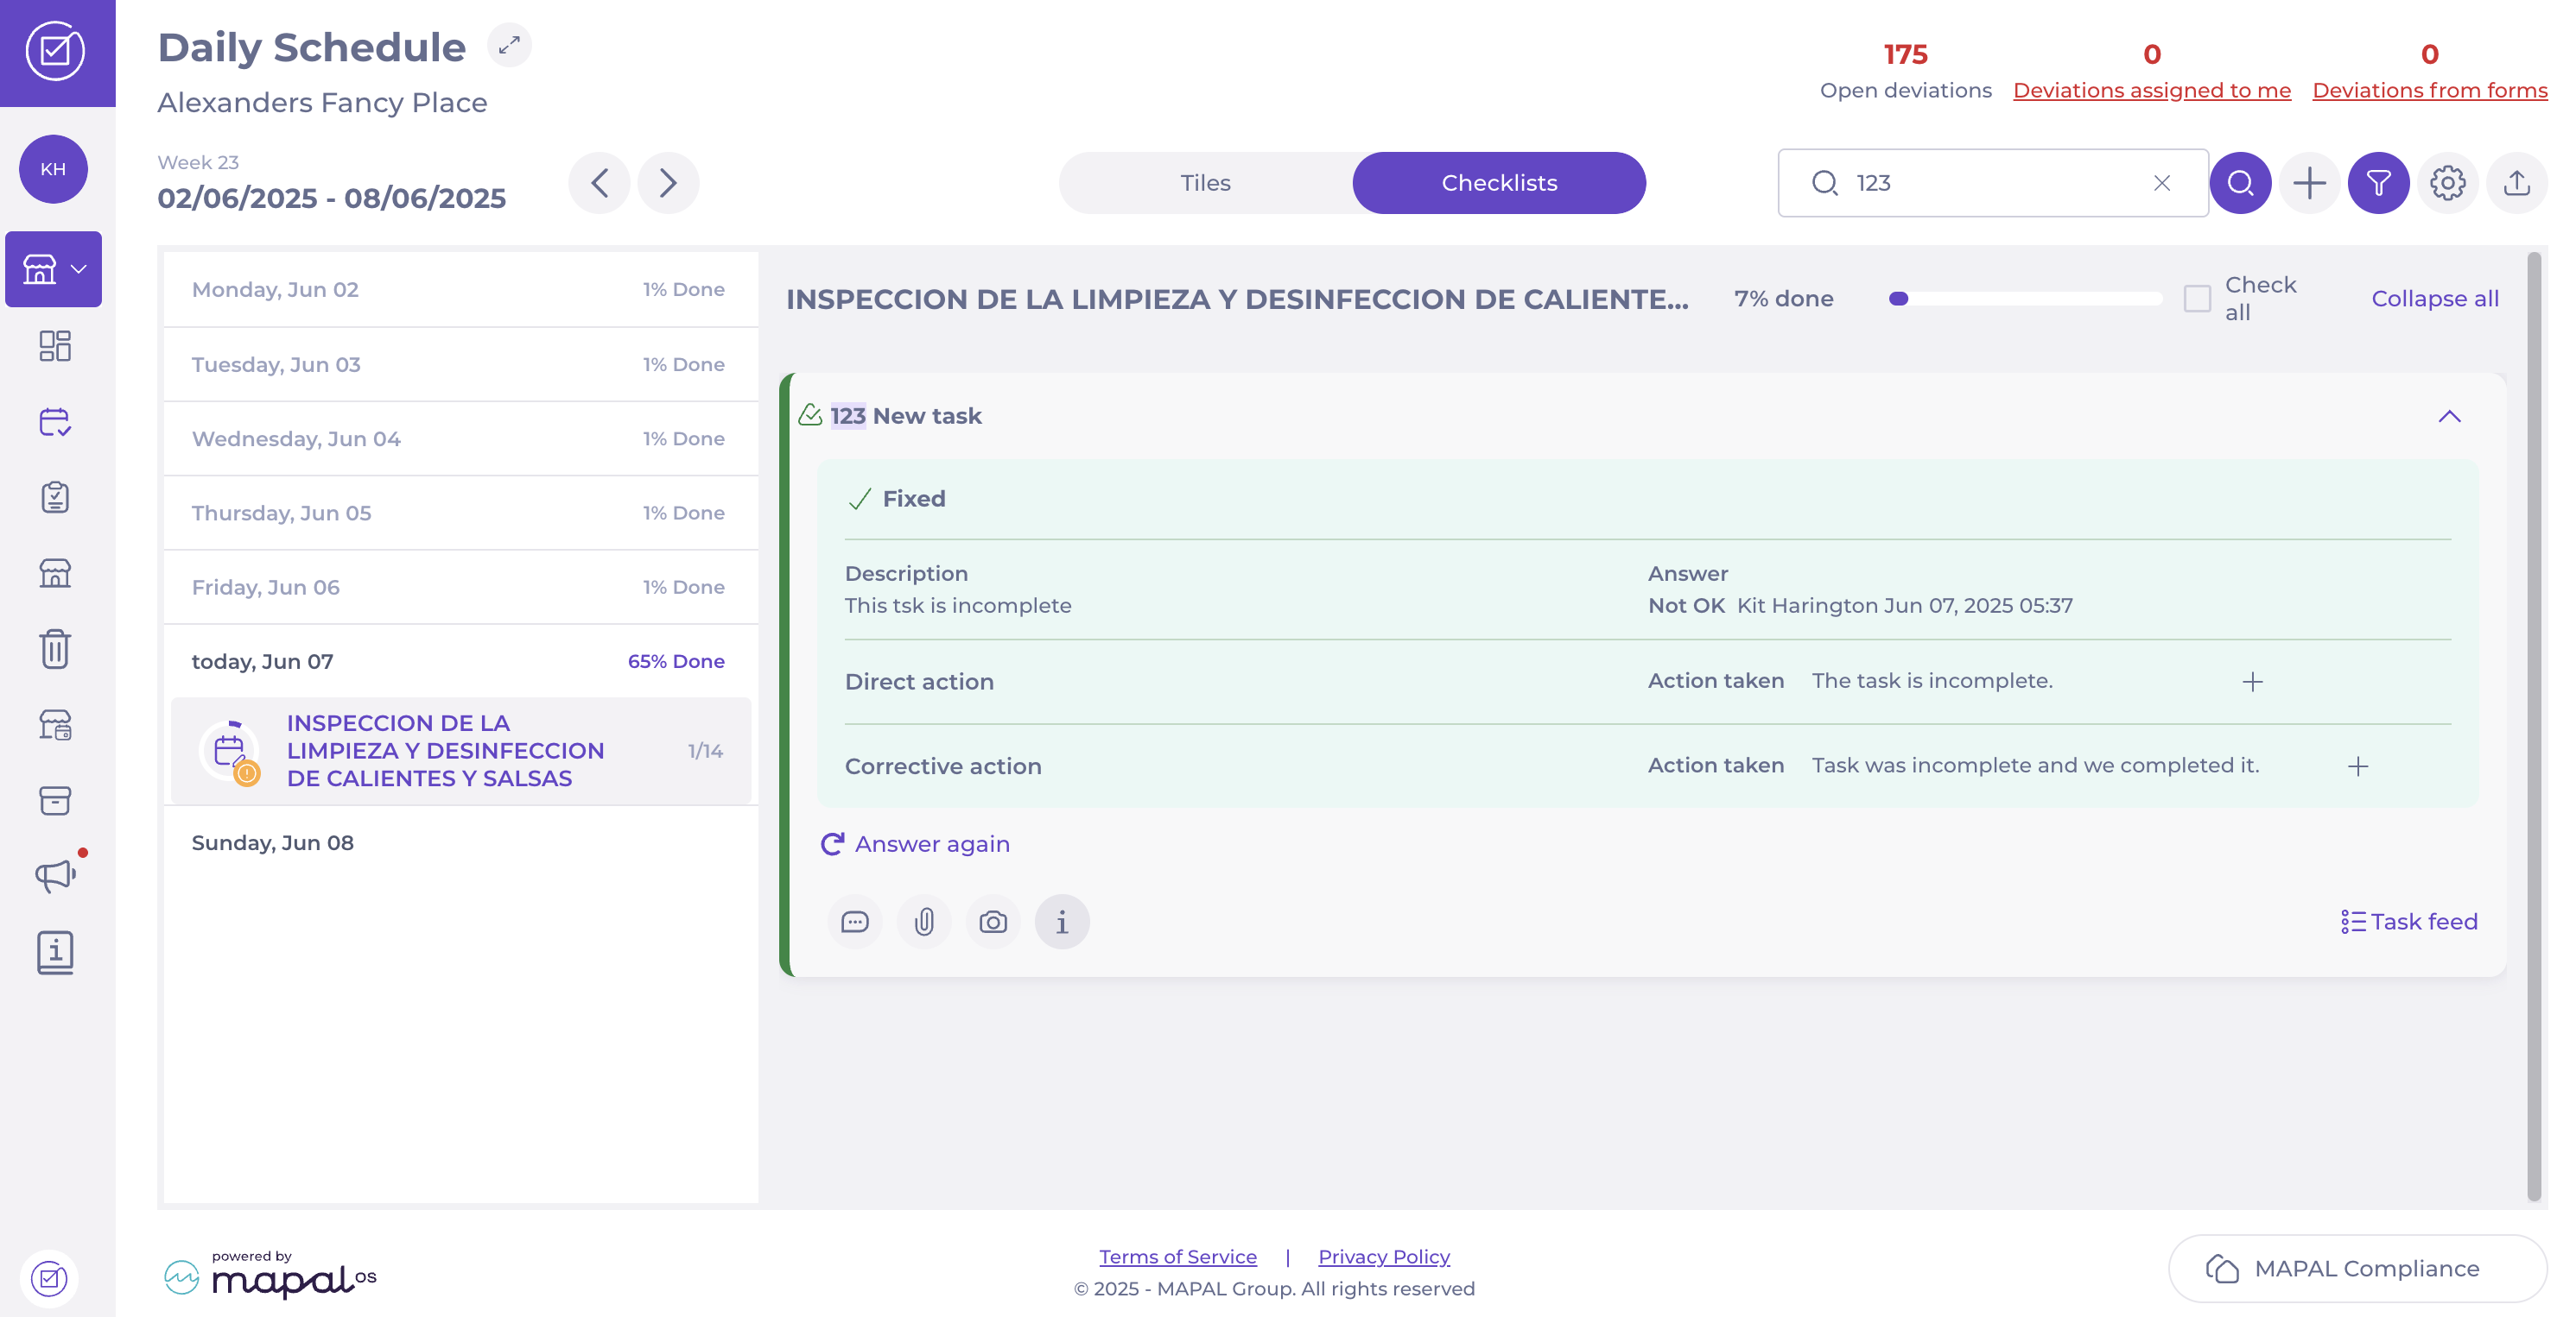Click the task info icon
Screen dimensions: 2576x1317
(x=1061, y=922)
